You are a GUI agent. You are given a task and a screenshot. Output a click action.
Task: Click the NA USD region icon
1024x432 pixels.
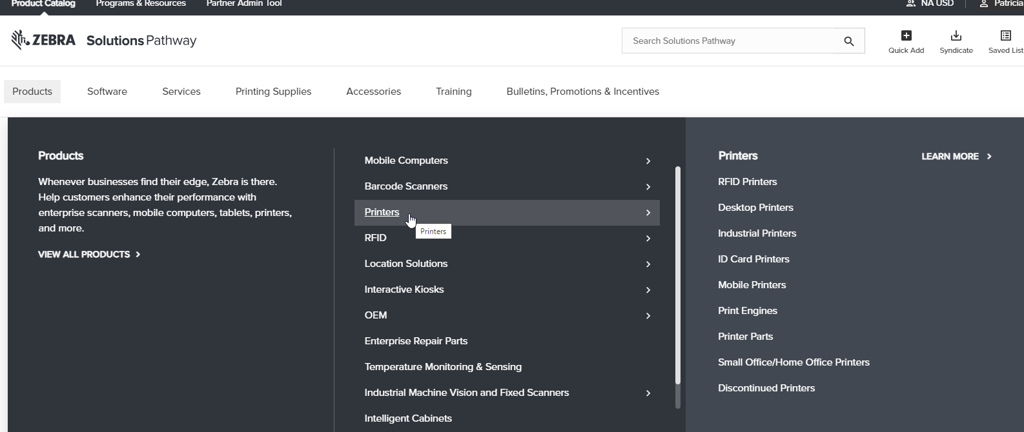pos(910,4)
